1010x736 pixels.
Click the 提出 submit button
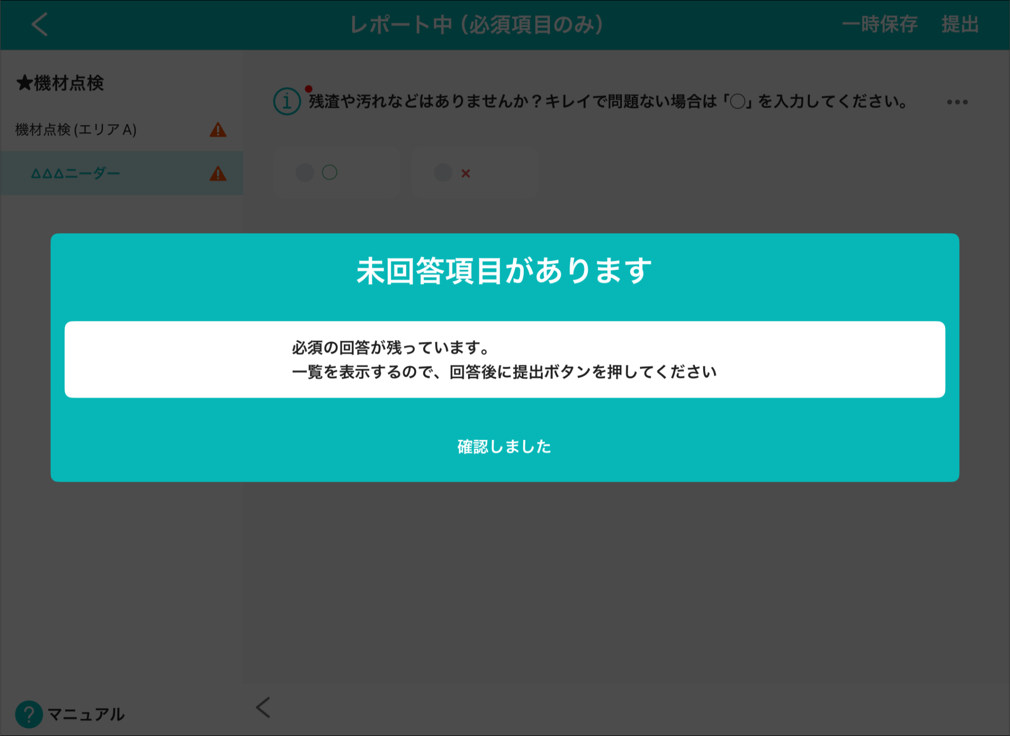click(x=959, y=24)
